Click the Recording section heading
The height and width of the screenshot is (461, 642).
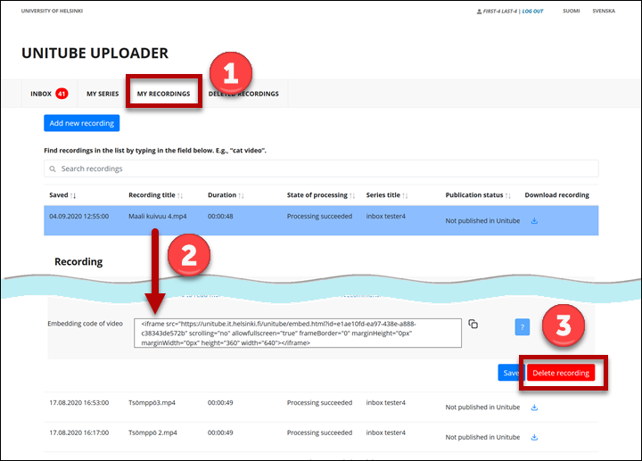click(x=78, y=261)
